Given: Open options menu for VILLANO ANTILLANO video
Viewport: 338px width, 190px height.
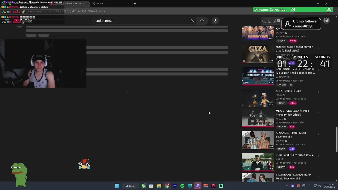Looking at the screenshot, I should click(318, 175).
